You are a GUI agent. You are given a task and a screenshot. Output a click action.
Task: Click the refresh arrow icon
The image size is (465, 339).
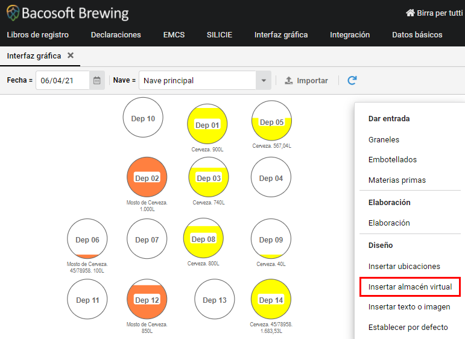352,80
